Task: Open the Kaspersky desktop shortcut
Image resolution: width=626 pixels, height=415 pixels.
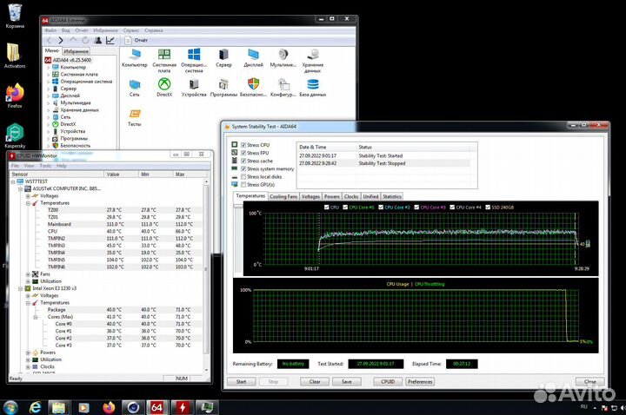Action: [x=15, y=136]
